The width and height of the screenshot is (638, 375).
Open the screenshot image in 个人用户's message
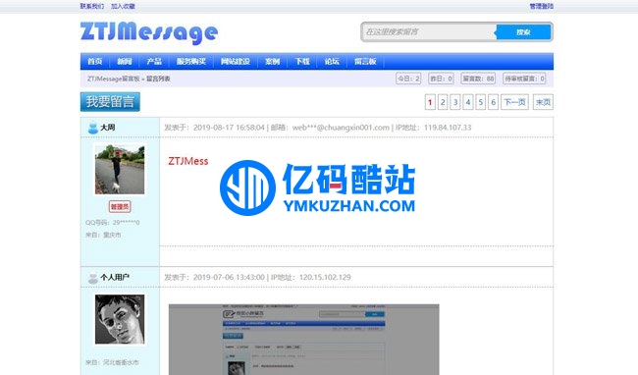click(304, 340)
